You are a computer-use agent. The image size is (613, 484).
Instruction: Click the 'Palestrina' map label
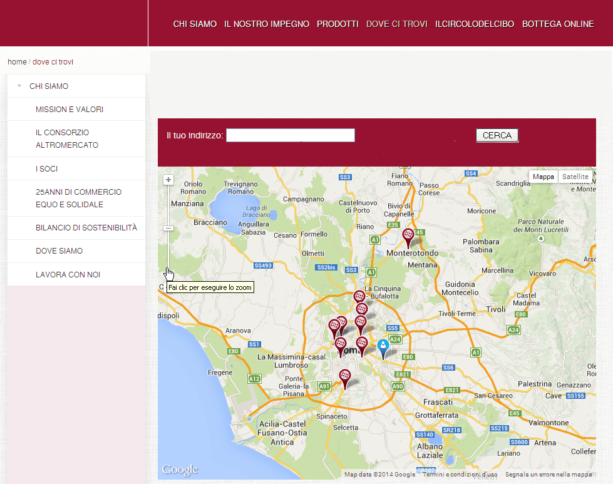(535, 384)
